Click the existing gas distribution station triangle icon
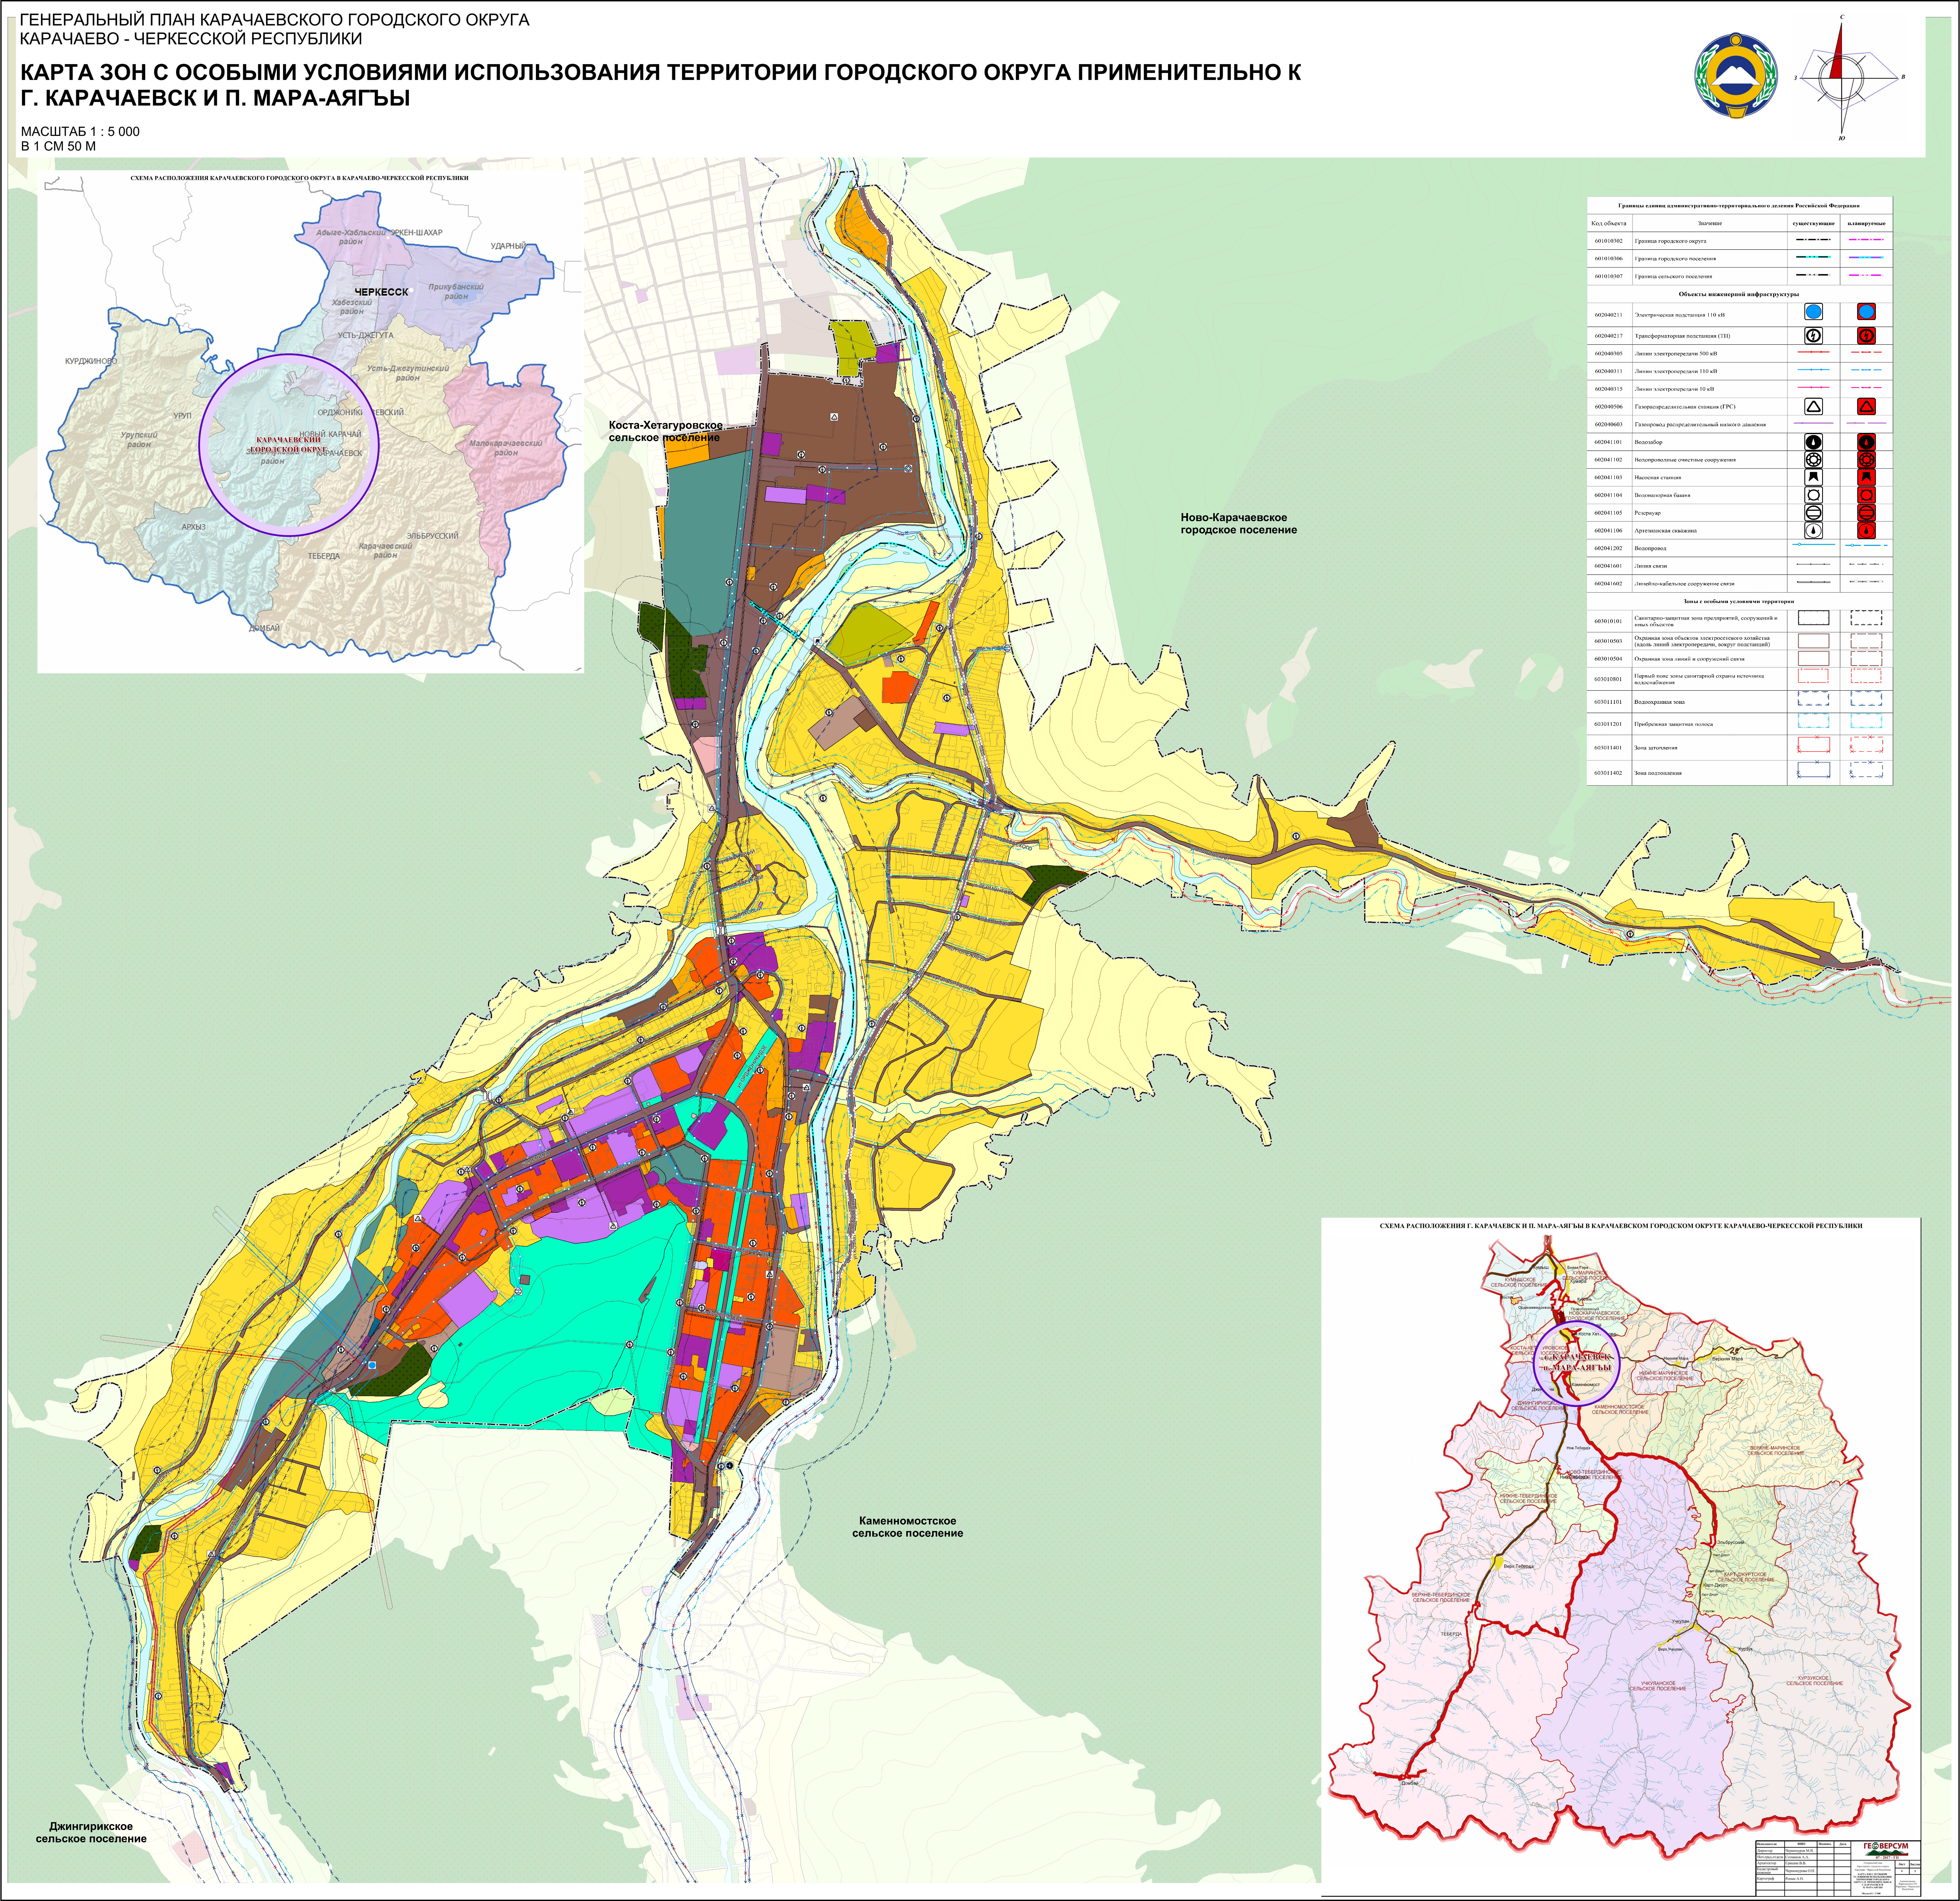The width and height of the screenshot is (1960, 1901). coord(1814,407)
